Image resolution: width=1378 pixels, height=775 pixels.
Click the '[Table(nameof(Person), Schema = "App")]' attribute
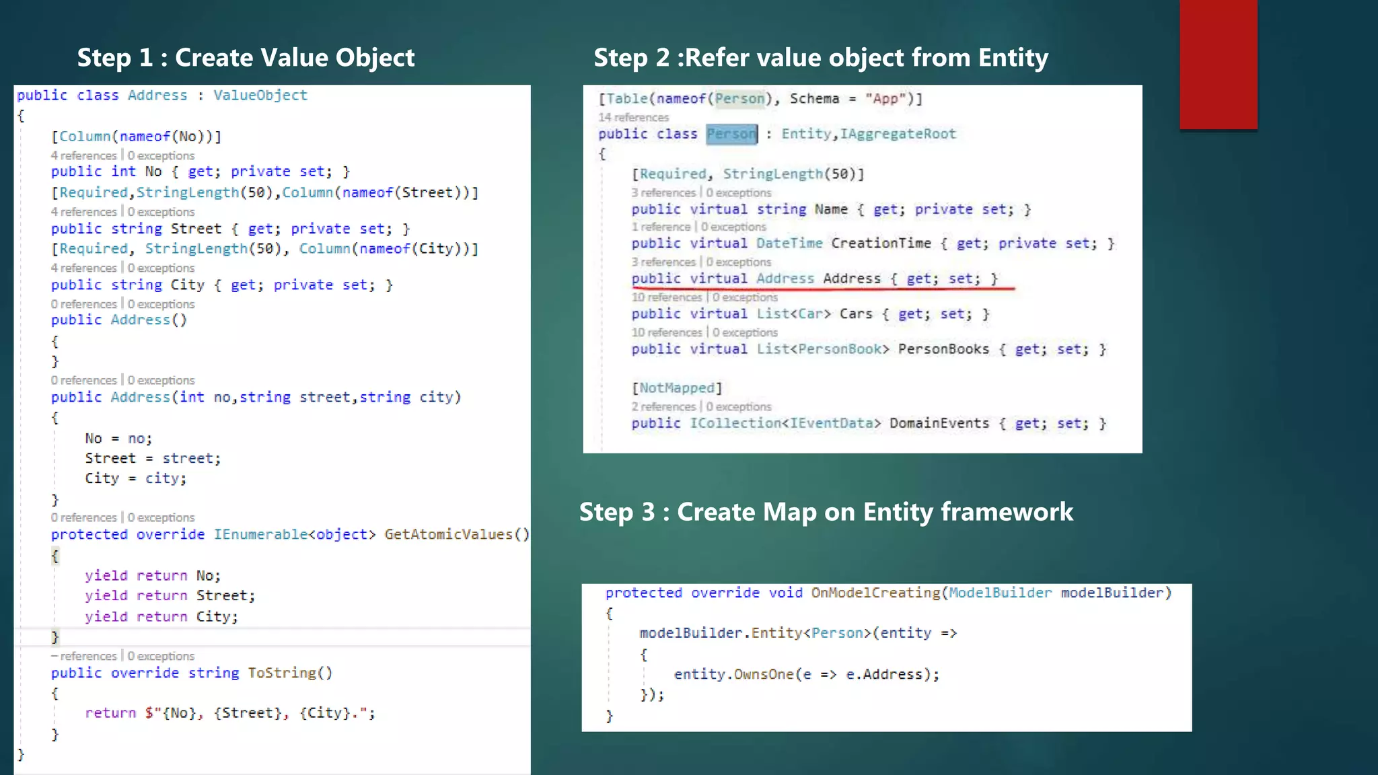[760, 99]
